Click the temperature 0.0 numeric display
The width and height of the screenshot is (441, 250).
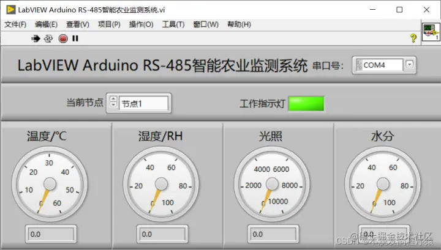click(x=51, y=234)
